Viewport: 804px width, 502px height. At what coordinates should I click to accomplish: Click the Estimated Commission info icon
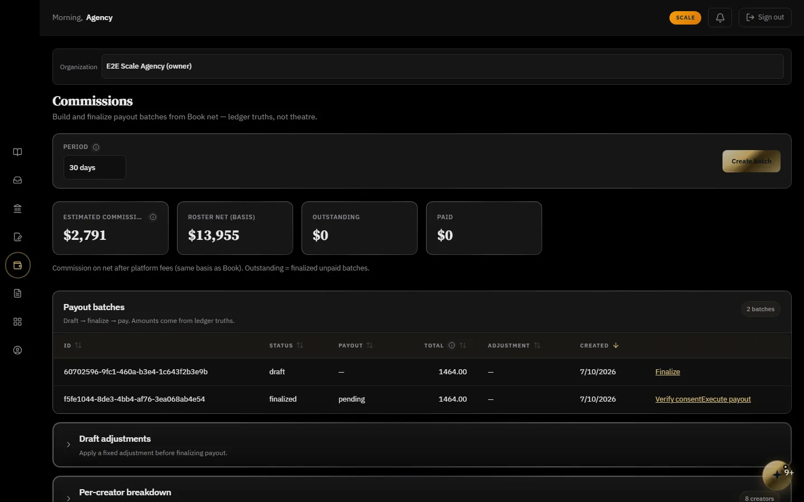tap(153, 217)
